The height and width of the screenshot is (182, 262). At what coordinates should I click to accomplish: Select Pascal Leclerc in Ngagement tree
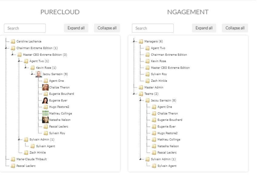click(167, 153)
